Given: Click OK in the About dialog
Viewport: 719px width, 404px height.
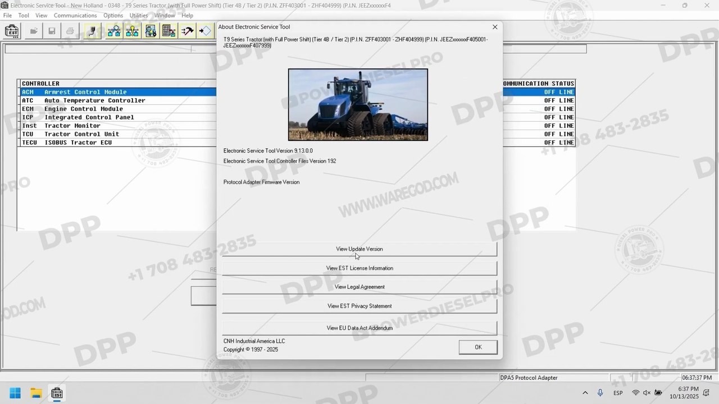Looking at the screenshot, I should (x=478, y=347).
